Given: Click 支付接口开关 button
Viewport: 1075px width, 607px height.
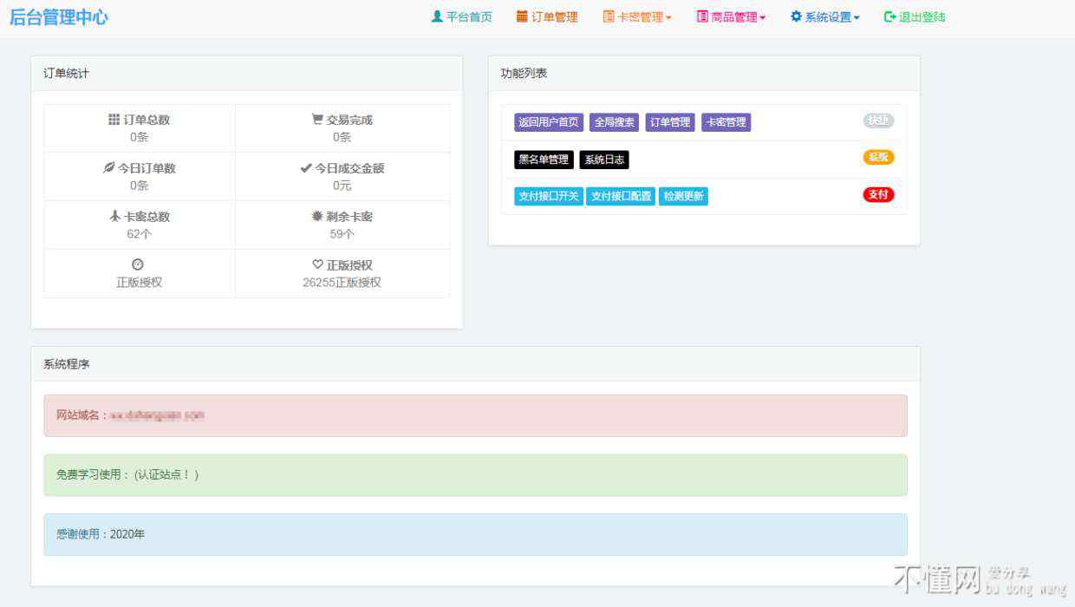Looking at the screenshot, I should click(548, 197).
